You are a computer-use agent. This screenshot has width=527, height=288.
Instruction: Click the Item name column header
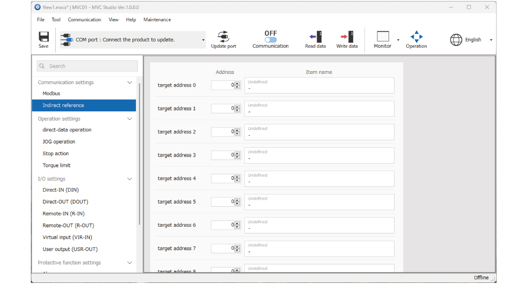coord(319,72)
